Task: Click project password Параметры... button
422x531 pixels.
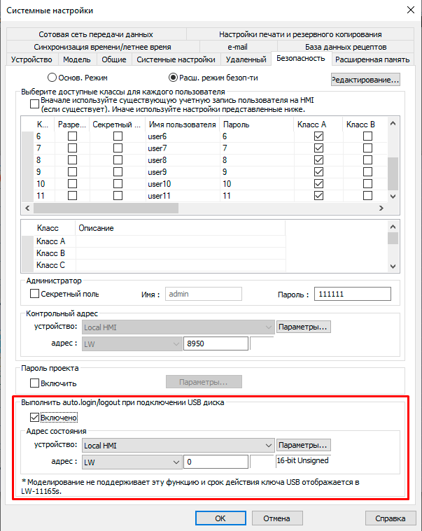Action: [204, 382]
